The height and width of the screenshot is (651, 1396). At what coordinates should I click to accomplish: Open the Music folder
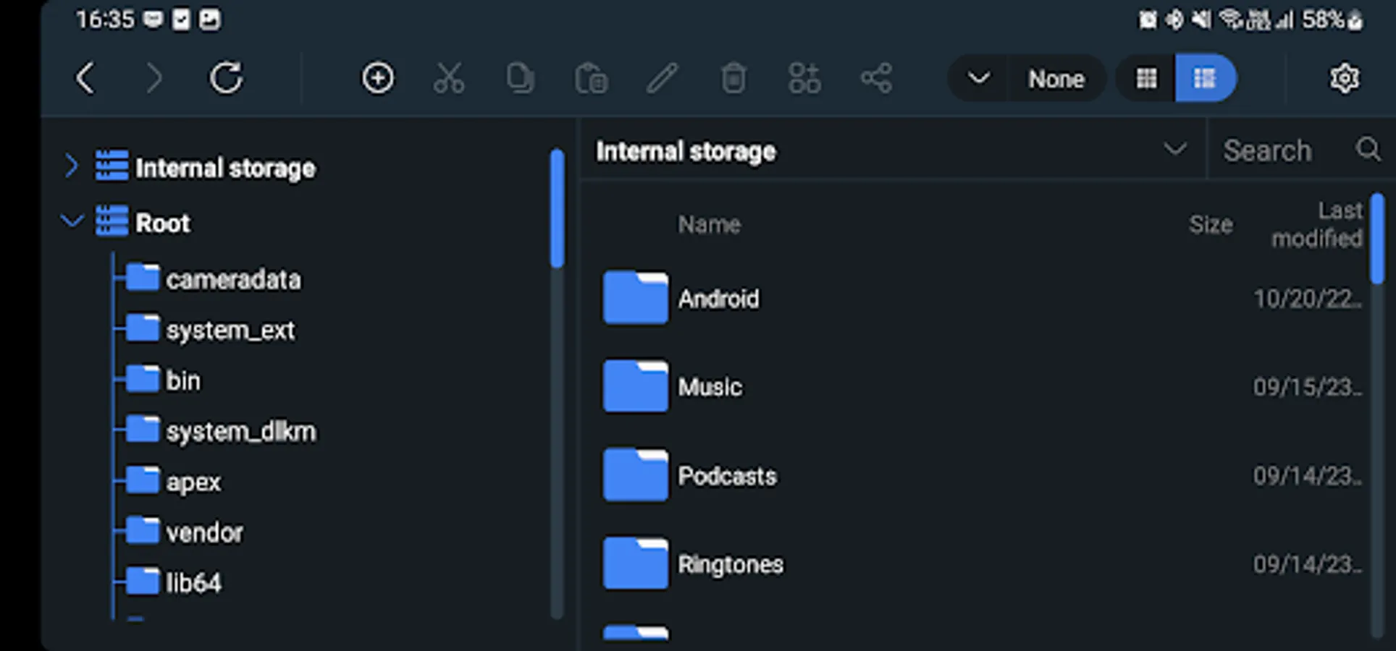click(x=709, y=386)
